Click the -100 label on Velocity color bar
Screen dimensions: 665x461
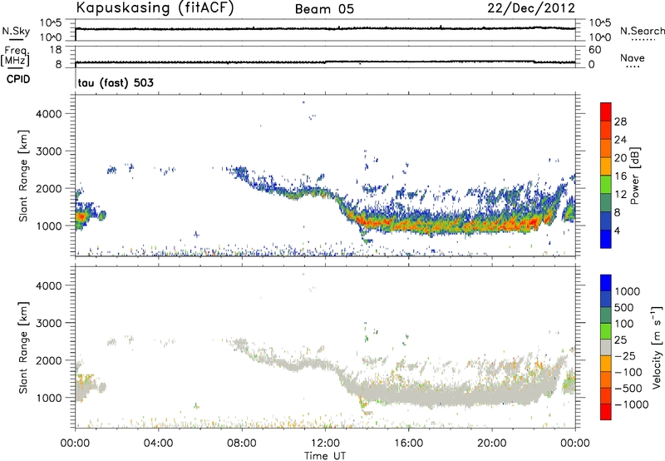click(628, 372)
